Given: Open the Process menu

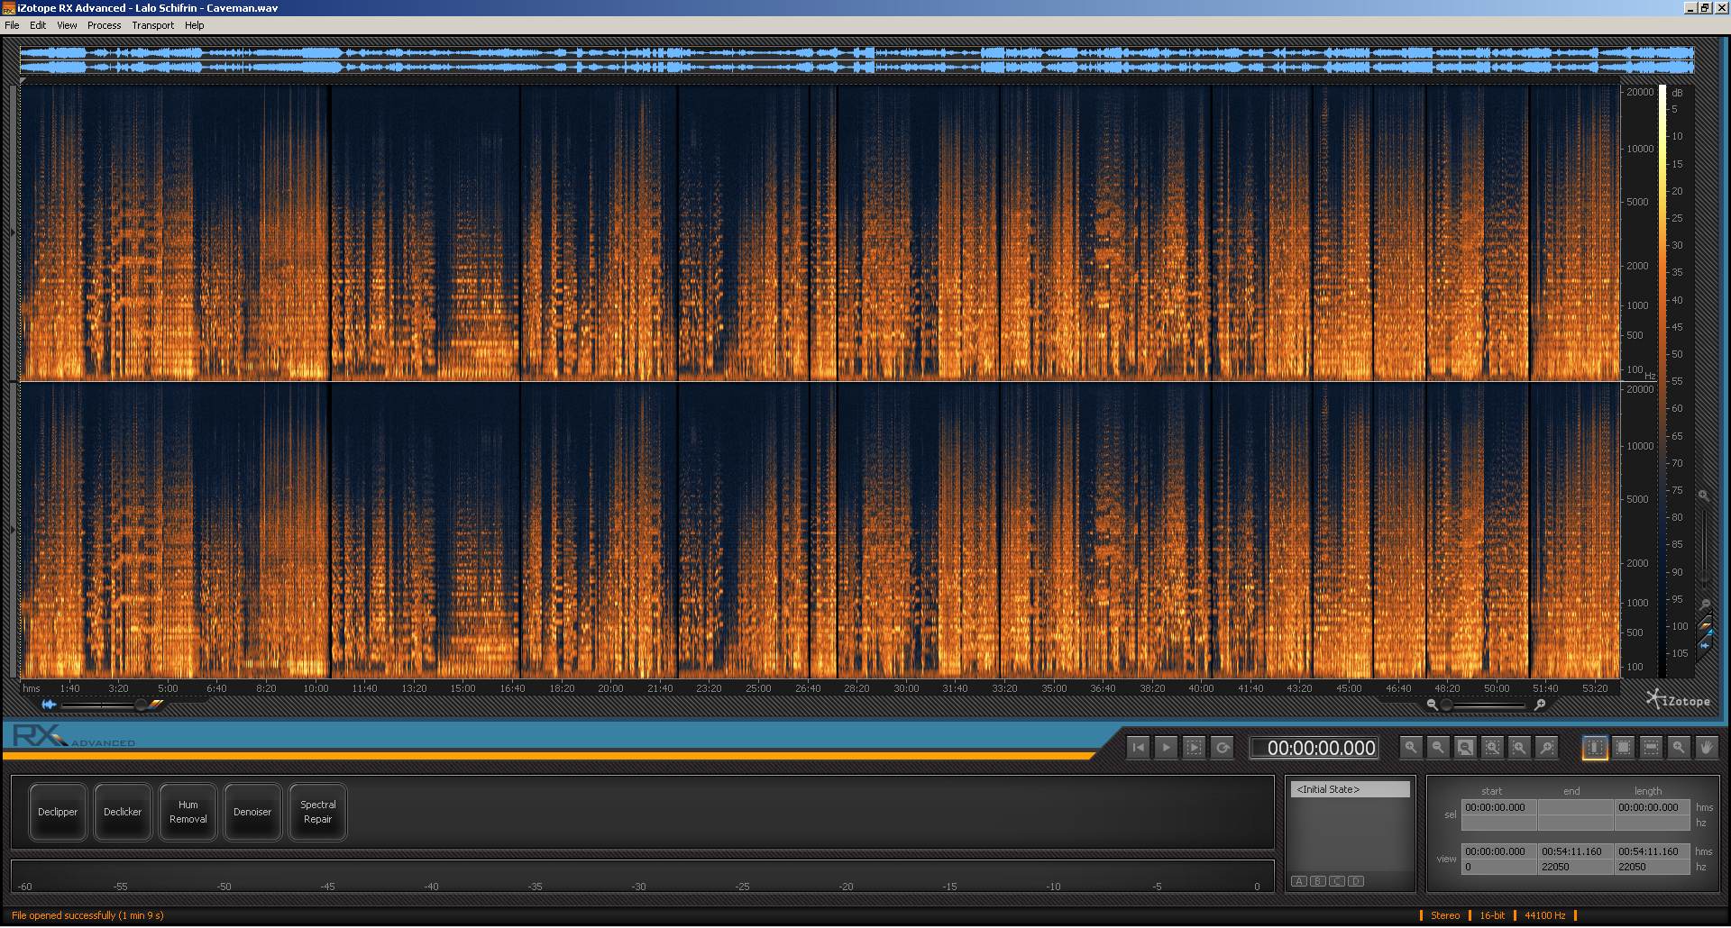Looking at the screenshot, I should (105, 25).
